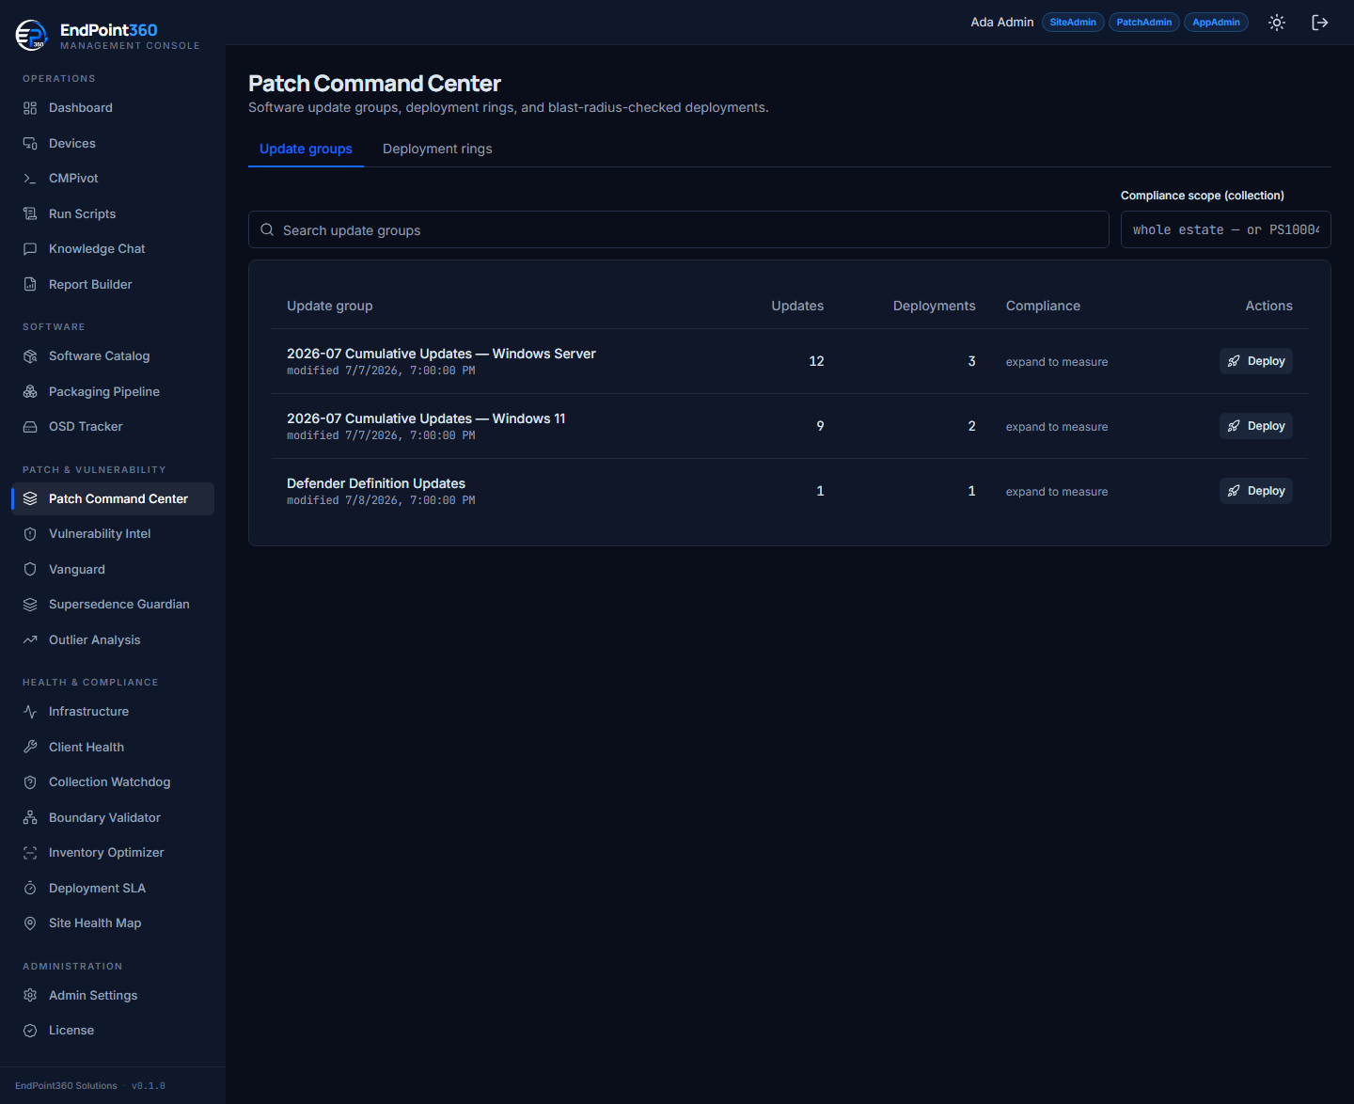1354x1104 pixels.
Task: Click the updates count 12
Action: click(x=816, y=361)
